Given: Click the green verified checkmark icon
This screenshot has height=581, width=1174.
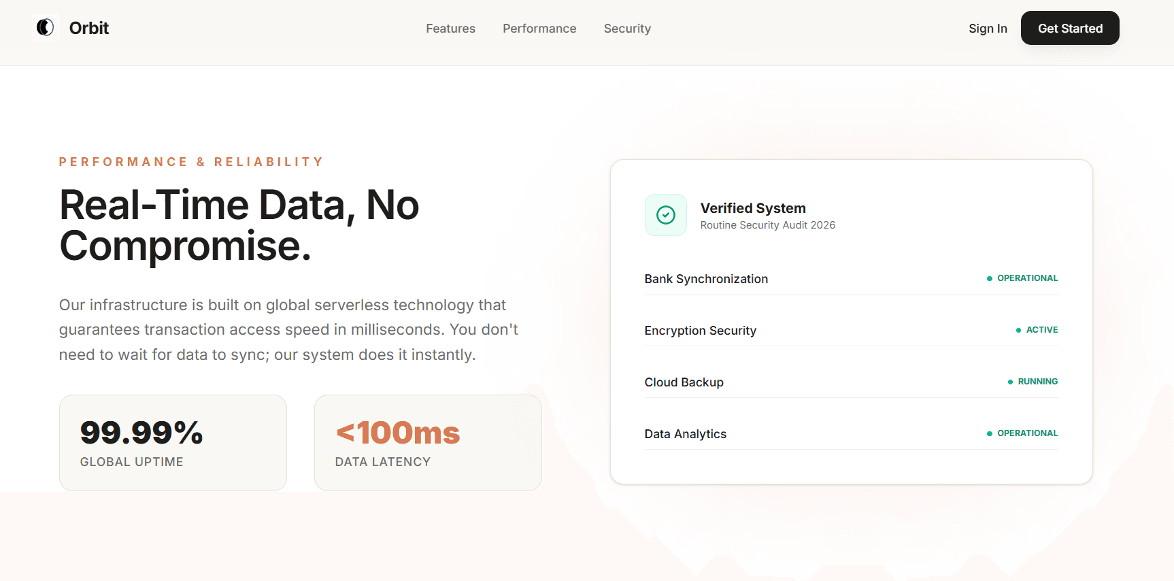Looking at the screenshot, I should (665, 215).
